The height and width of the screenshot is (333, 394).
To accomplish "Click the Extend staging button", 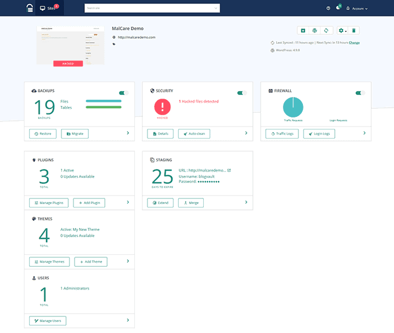I will tap(161, 203).
